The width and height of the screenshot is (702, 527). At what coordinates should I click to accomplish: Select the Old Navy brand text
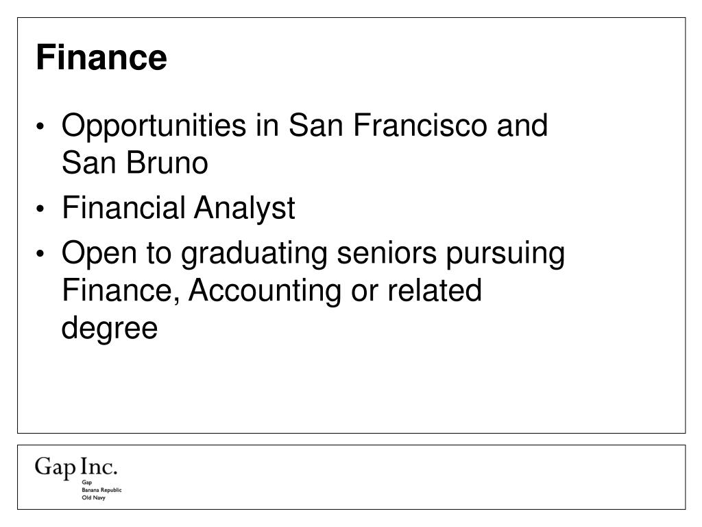click(x=93, y=497)
